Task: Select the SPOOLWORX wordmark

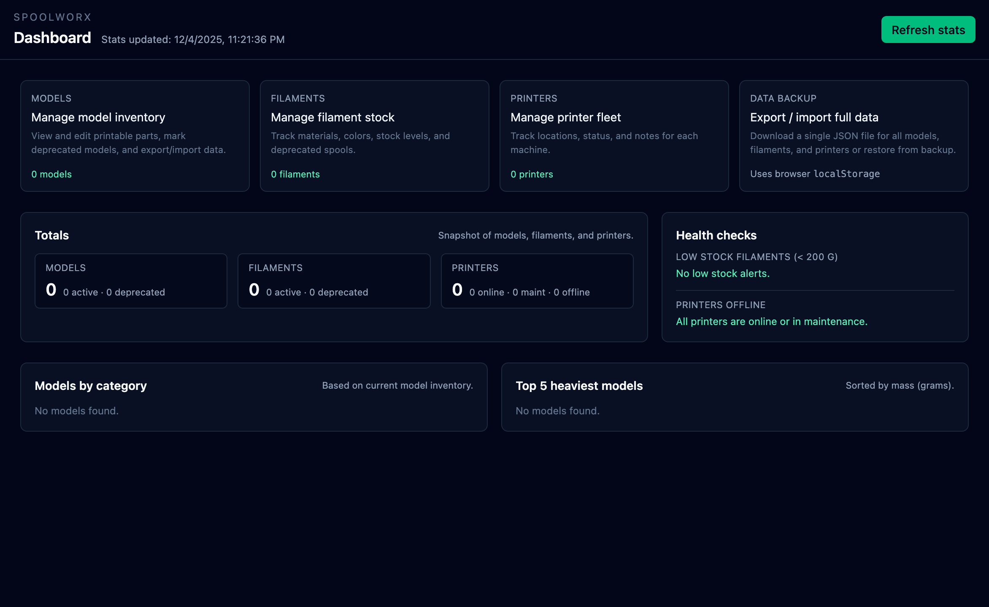Action: pos(52,17)
